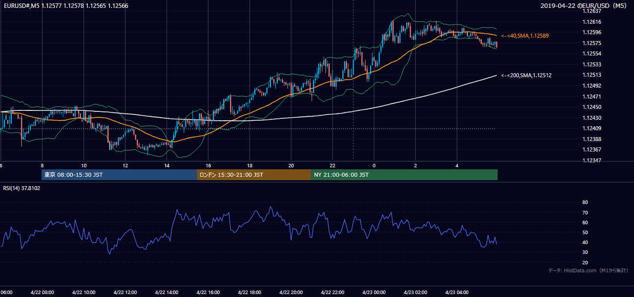Viewport: 634px width, 297px height.
Task: Click RSI level 30 on the axis
Action: tap(585, 252)
